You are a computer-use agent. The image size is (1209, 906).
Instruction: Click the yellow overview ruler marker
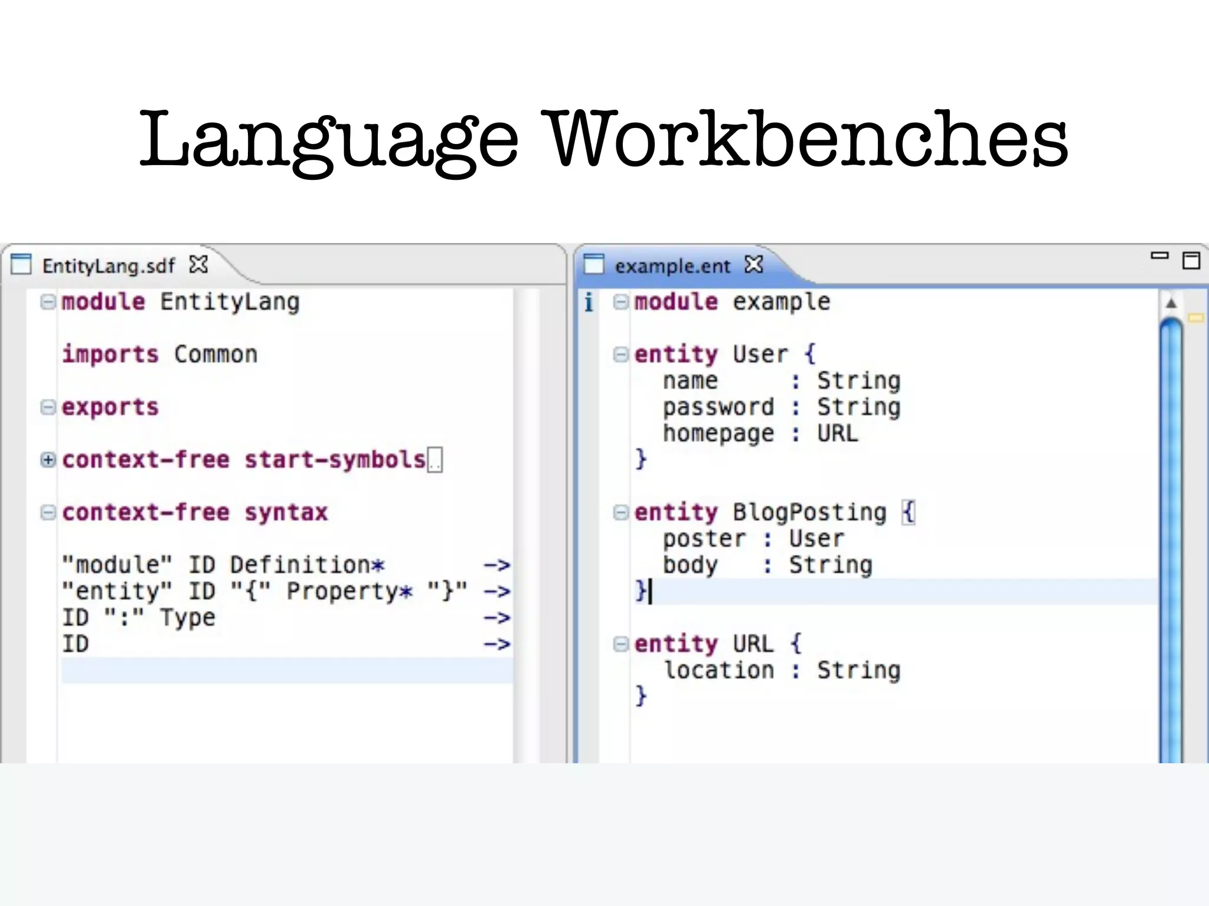pos(1196,318)
